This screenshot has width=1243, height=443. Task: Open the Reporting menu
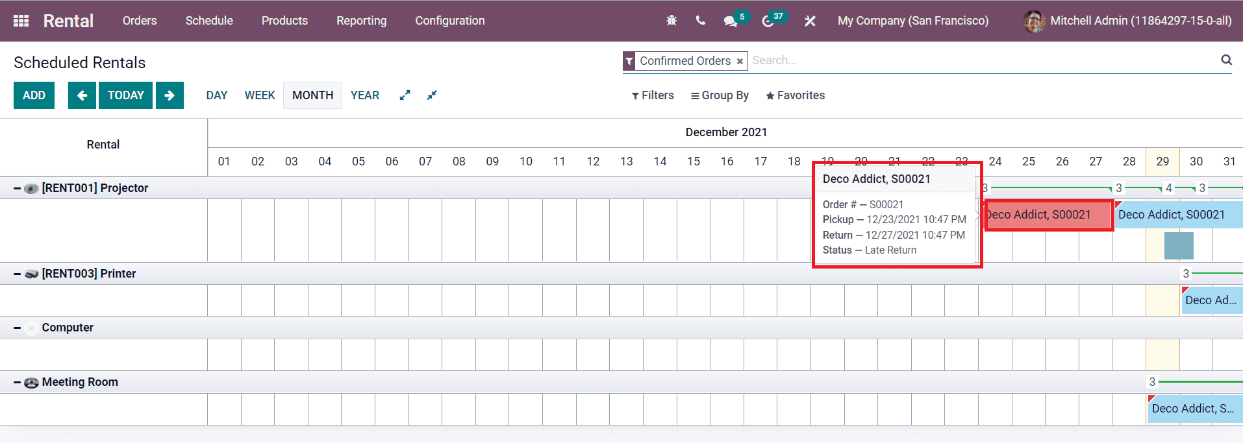click(362, 21)
